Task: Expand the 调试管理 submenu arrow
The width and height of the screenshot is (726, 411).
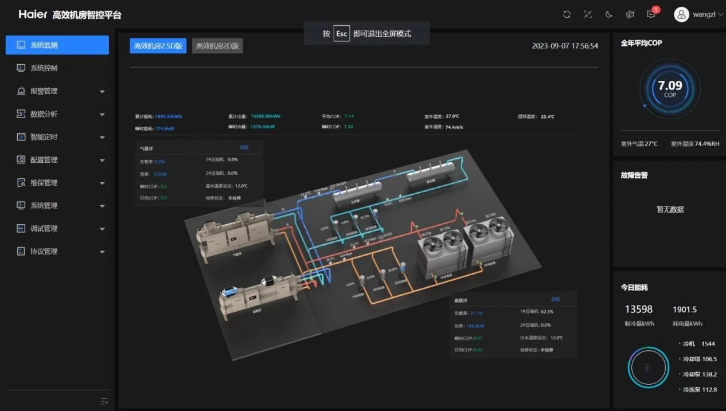Action: point(102,229)
